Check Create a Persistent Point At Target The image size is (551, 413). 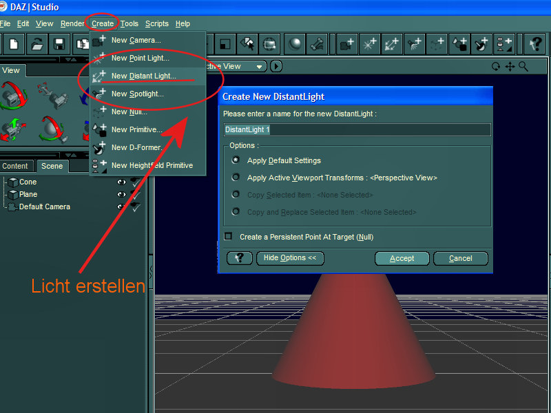tap(229, 236)
